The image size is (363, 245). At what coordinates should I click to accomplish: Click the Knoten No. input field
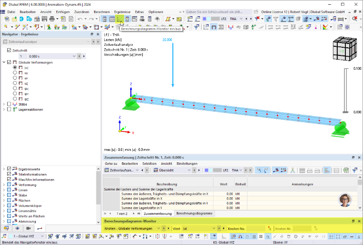point(256,229)
